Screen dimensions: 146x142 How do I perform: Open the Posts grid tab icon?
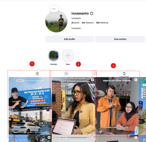37,74
